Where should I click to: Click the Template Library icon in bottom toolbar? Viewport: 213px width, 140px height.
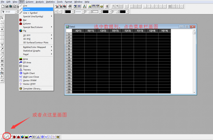point(58,137)
